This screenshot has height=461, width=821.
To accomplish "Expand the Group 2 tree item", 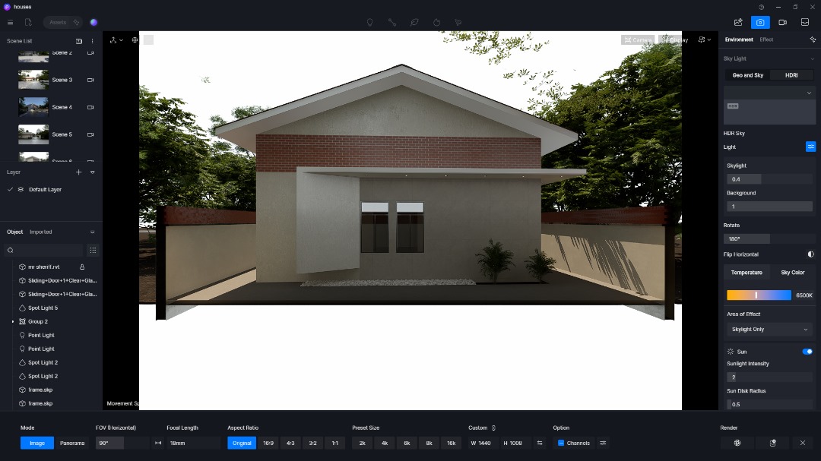I will (13, 322).
